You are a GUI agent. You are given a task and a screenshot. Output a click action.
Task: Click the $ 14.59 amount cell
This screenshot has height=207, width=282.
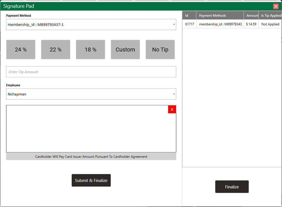[251, 24]
